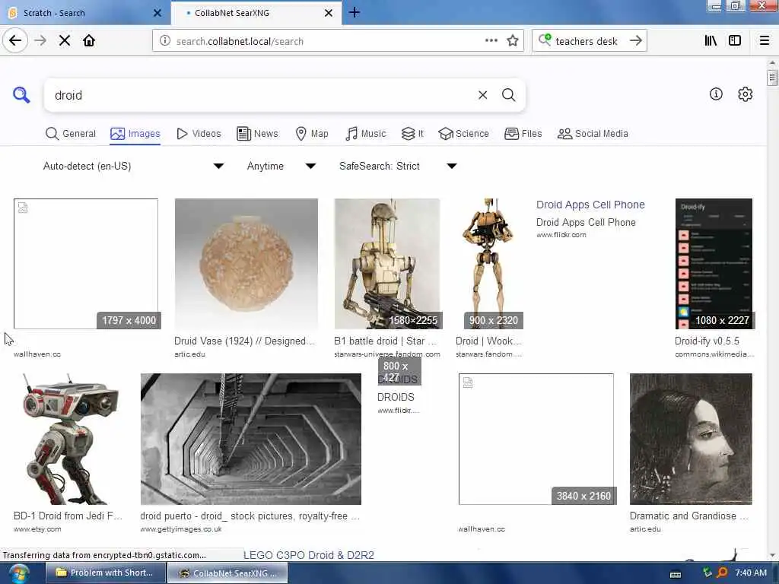Screen dimensions: 779x584
Task: Open the Firefox hamburger menu
Action: [764, 41]
